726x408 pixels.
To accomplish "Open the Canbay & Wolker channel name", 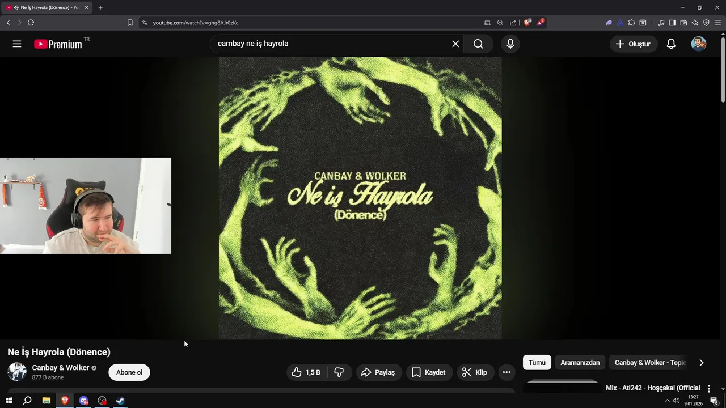I will [61, 368].
